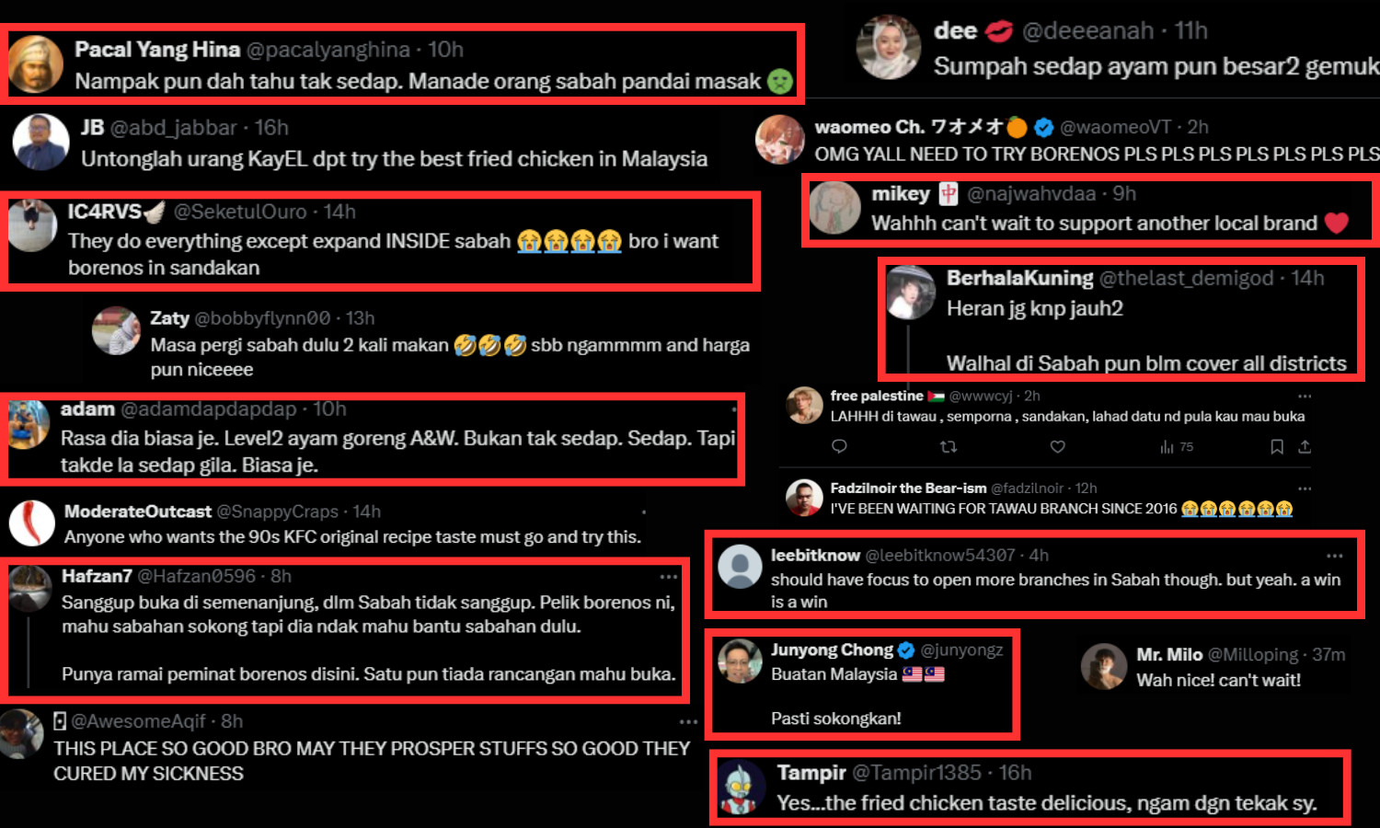Open leebitknow's default profile avatar

(740, 567)
